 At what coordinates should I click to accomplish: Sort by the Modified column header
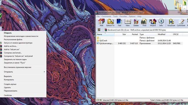164,34
